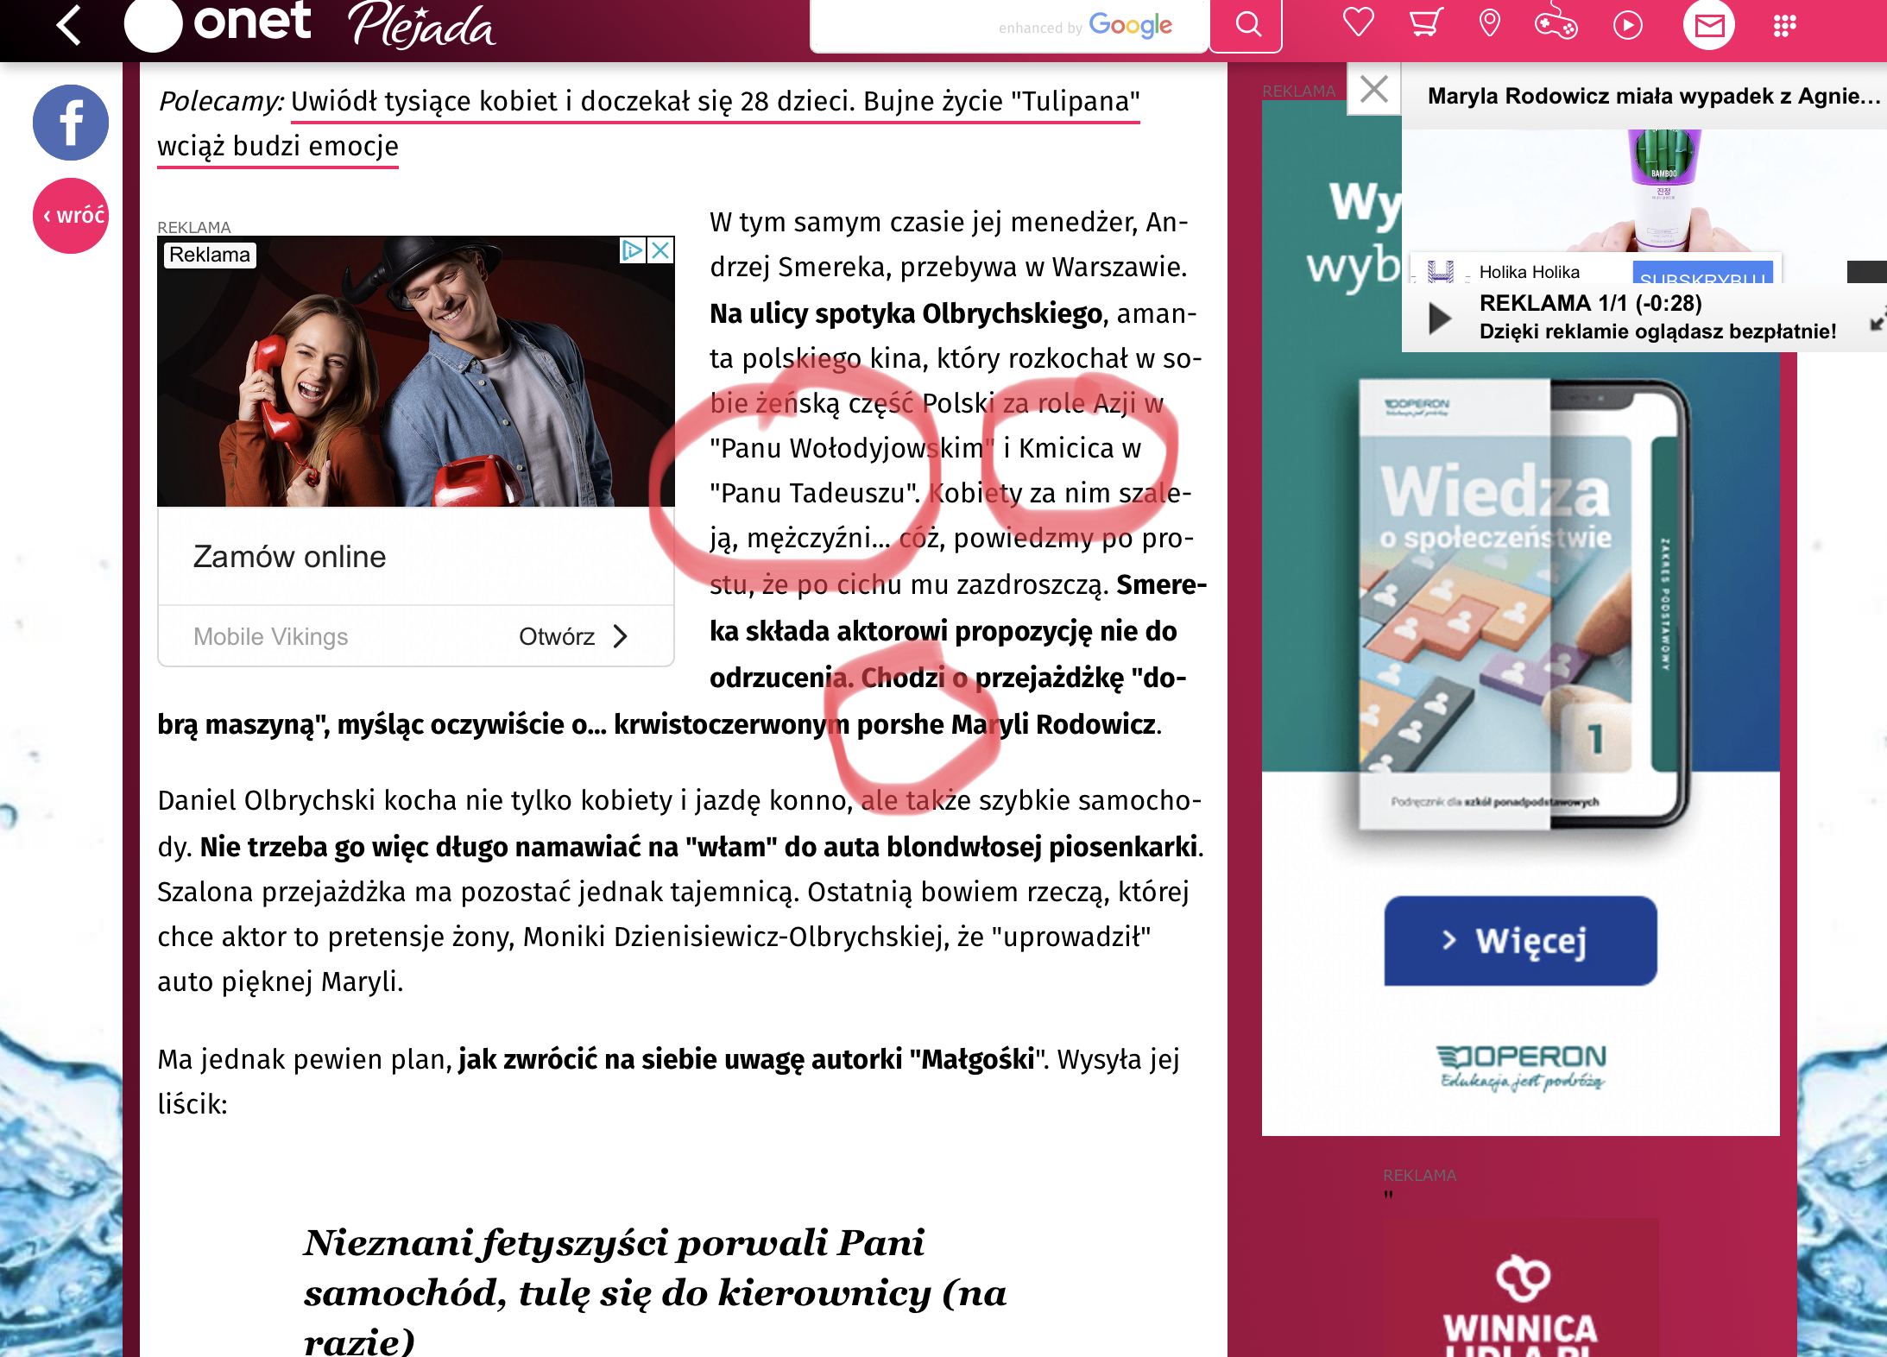The width and height of the screenshot is (1887, 1357).
Task: Open the mail envelope icon
Action: click(1708, 25)
